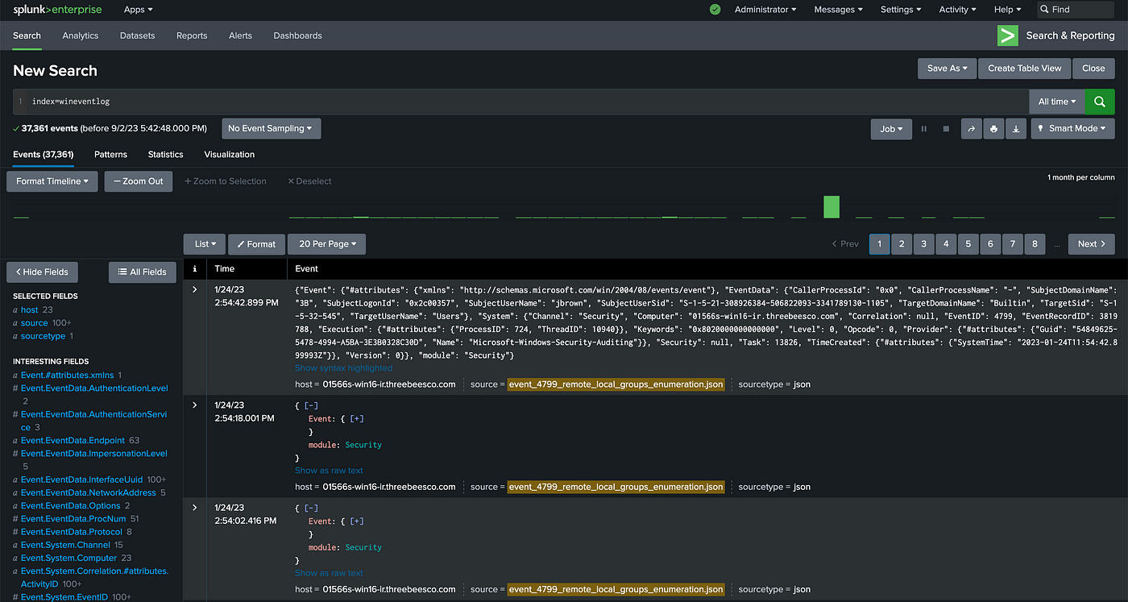This screenshot has height=602, width=1128.
Task: Click the Event.EventData.Endpoint field
Action: (x=73, y=441)
